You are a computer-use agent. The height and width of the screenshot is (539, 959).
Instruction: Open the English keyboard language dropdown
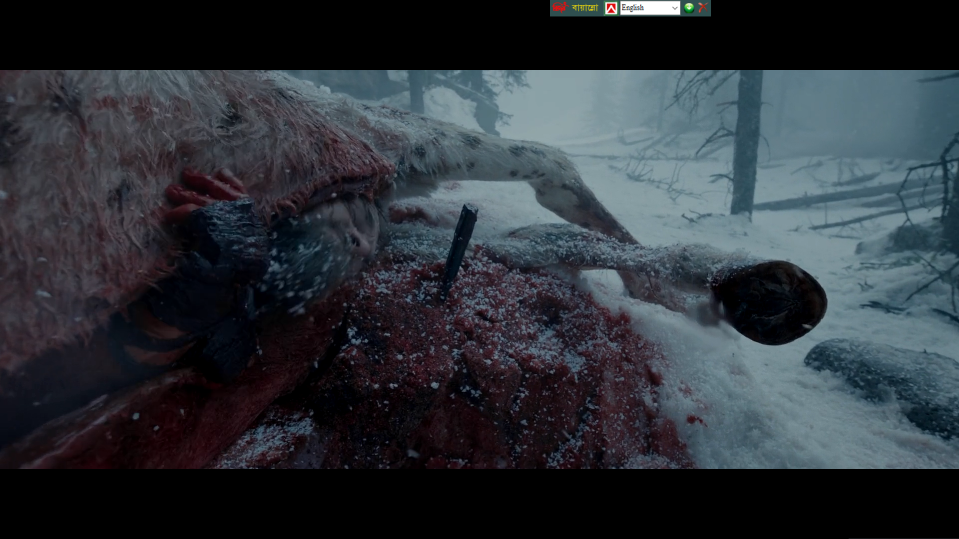click(650, 8)
